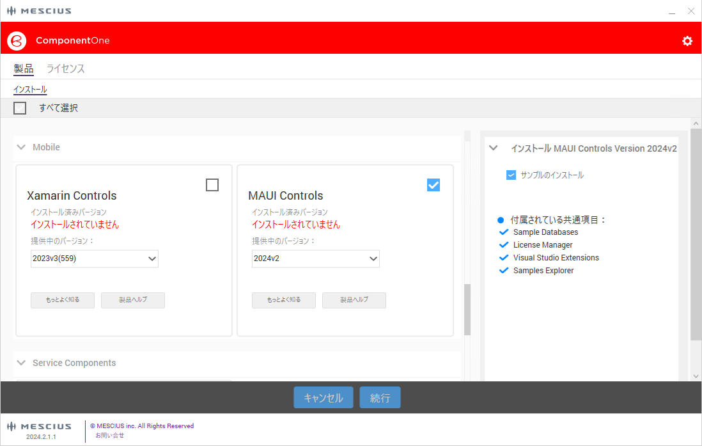Open MAUI version dropdown 2024v2
702x446 pixels.
point(316,259)
